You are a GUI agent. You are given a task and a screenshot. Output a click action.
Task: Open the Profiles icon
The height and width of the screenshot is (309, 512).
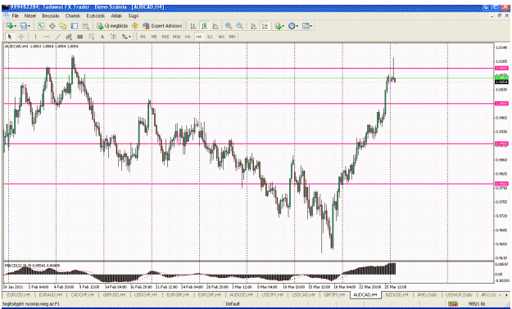[x=23, y=26]
